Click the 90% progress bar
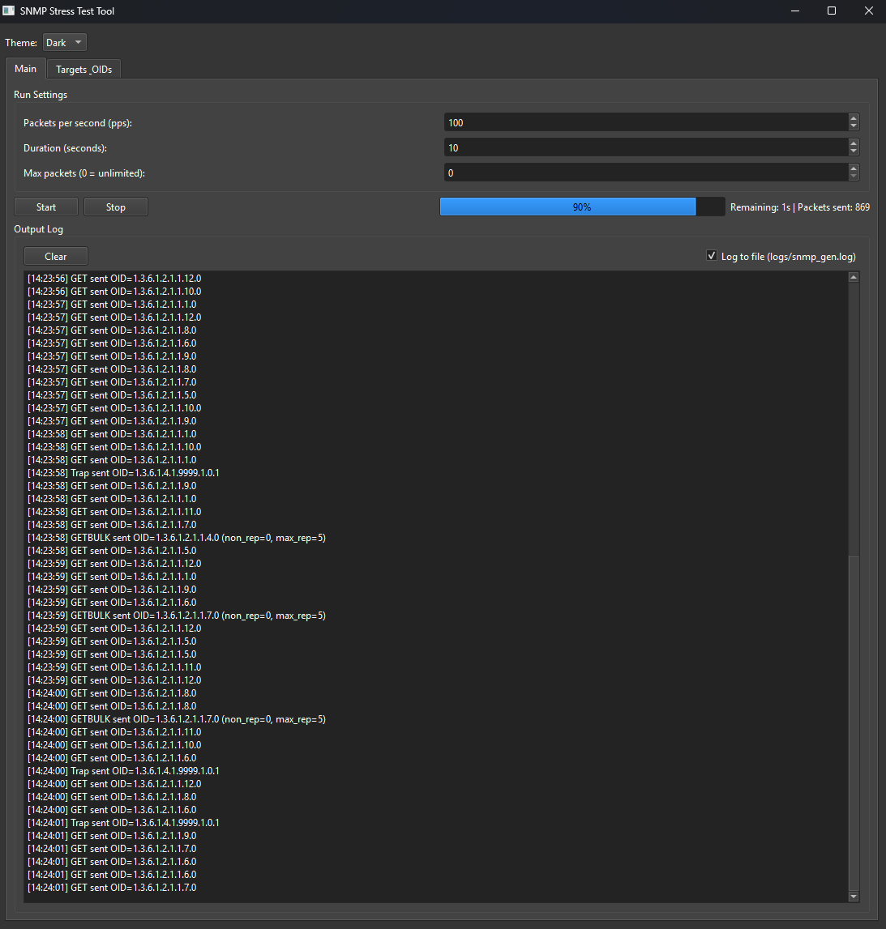The image size is (886, 929). click(581, 207)
